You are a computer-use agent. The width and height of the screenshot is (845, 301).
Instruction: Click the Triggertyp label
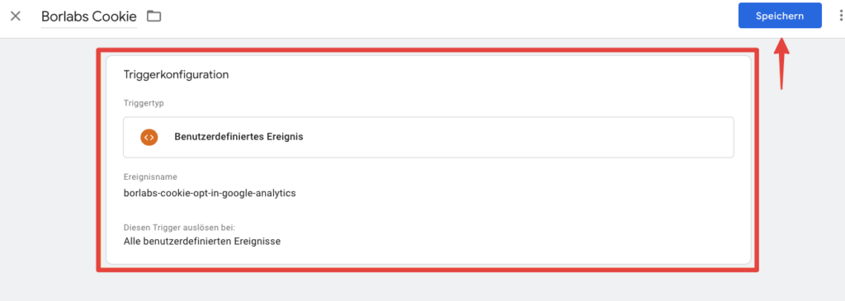pyautogui.click(x=144, y=103)
